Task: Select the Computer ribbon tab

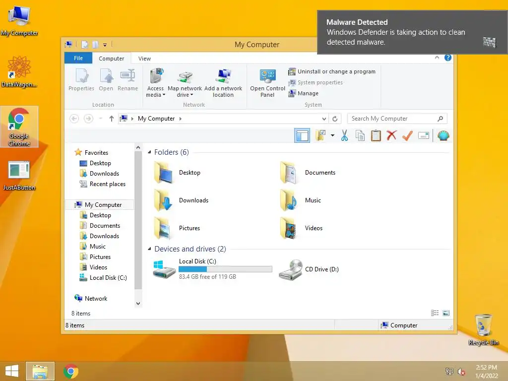Action: [x=112, y=59]
